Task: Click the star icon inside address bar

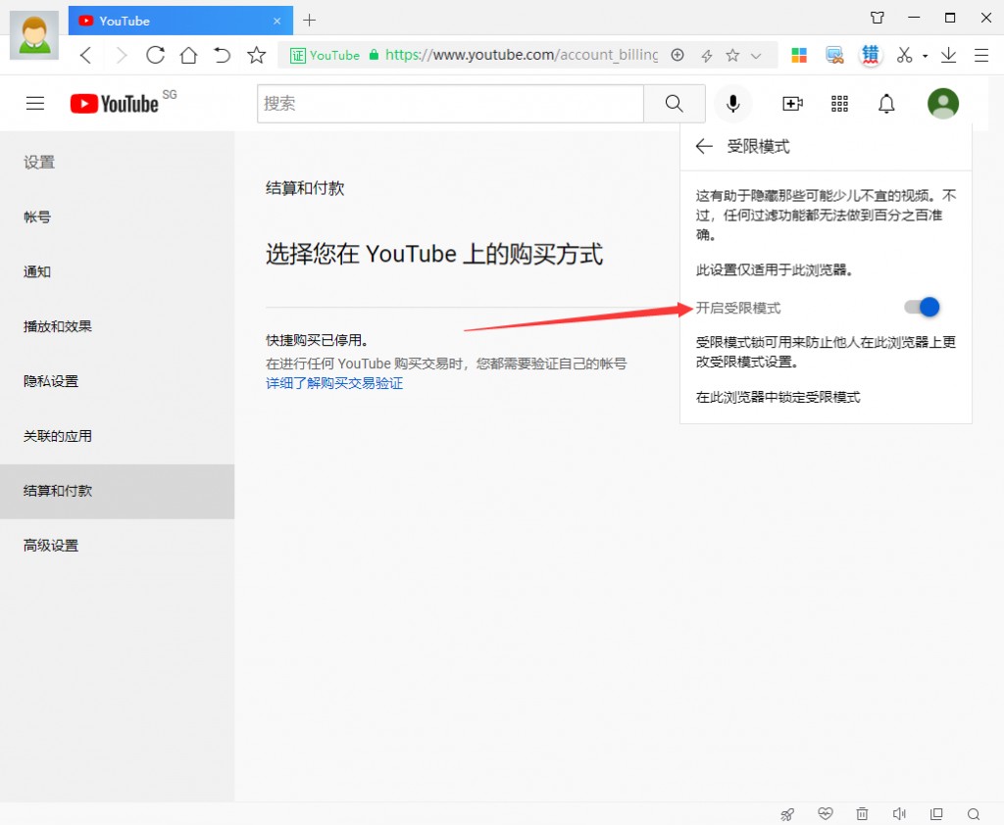Action: [x=732, y=56]
